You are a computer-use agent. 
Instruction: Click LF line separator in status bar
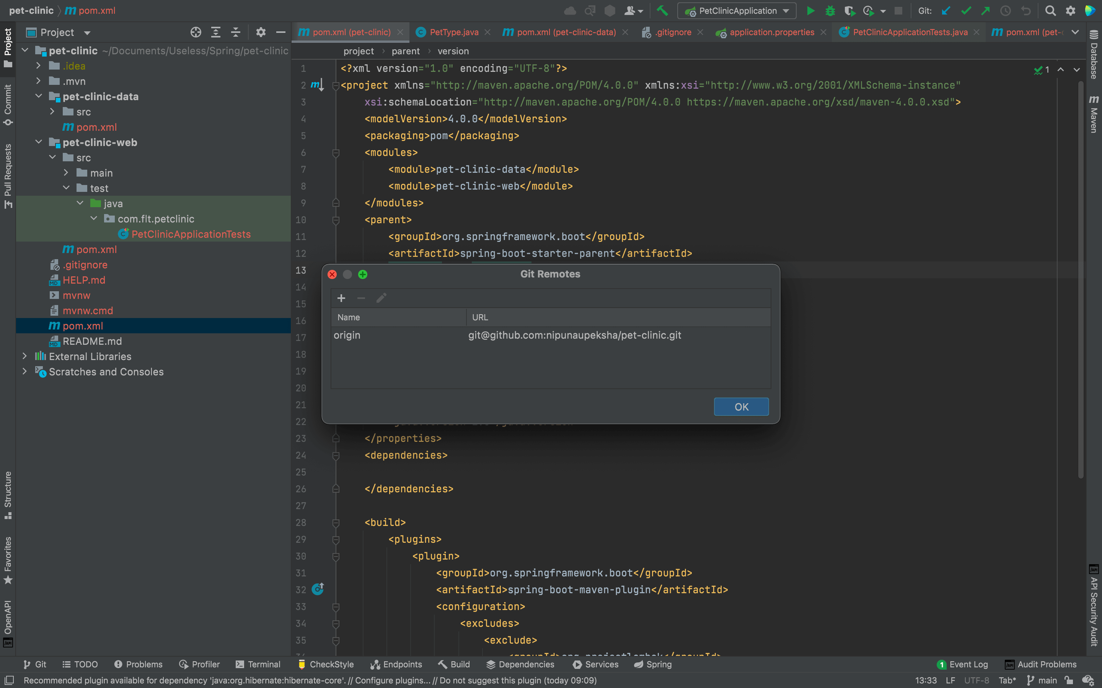coord(950,680)
